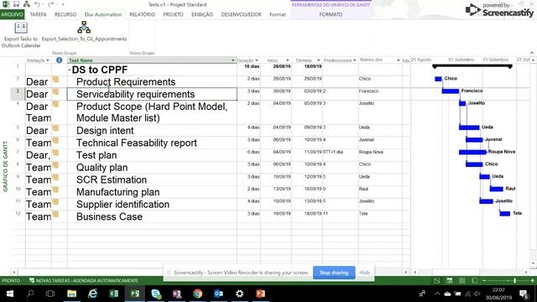Select Manufacturing plan task cell

pos(152,192)
